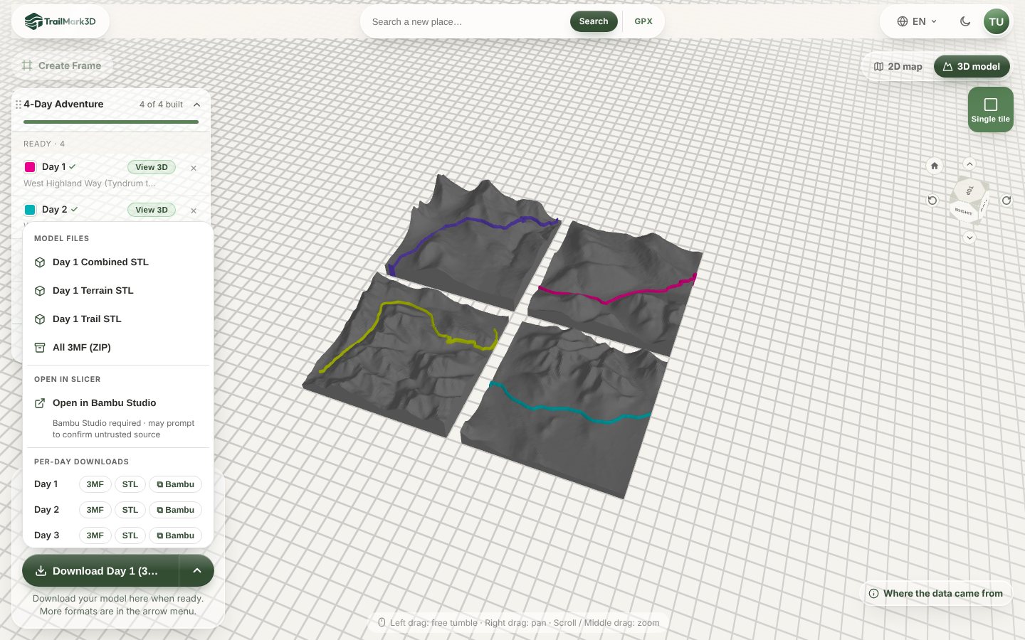Download Day 3 as STL
Viewport: 1025px width, 640px height.
(130, 535)
